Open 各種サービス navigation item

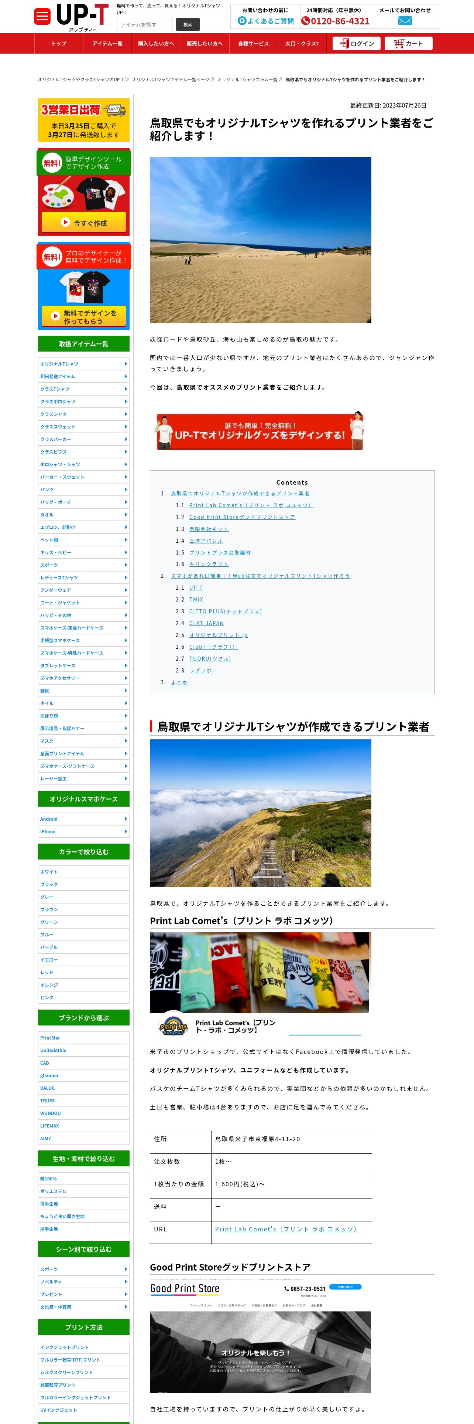point(253,44)
